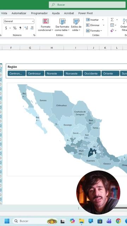Toggle the Occidente slicer item

[92, 73]
